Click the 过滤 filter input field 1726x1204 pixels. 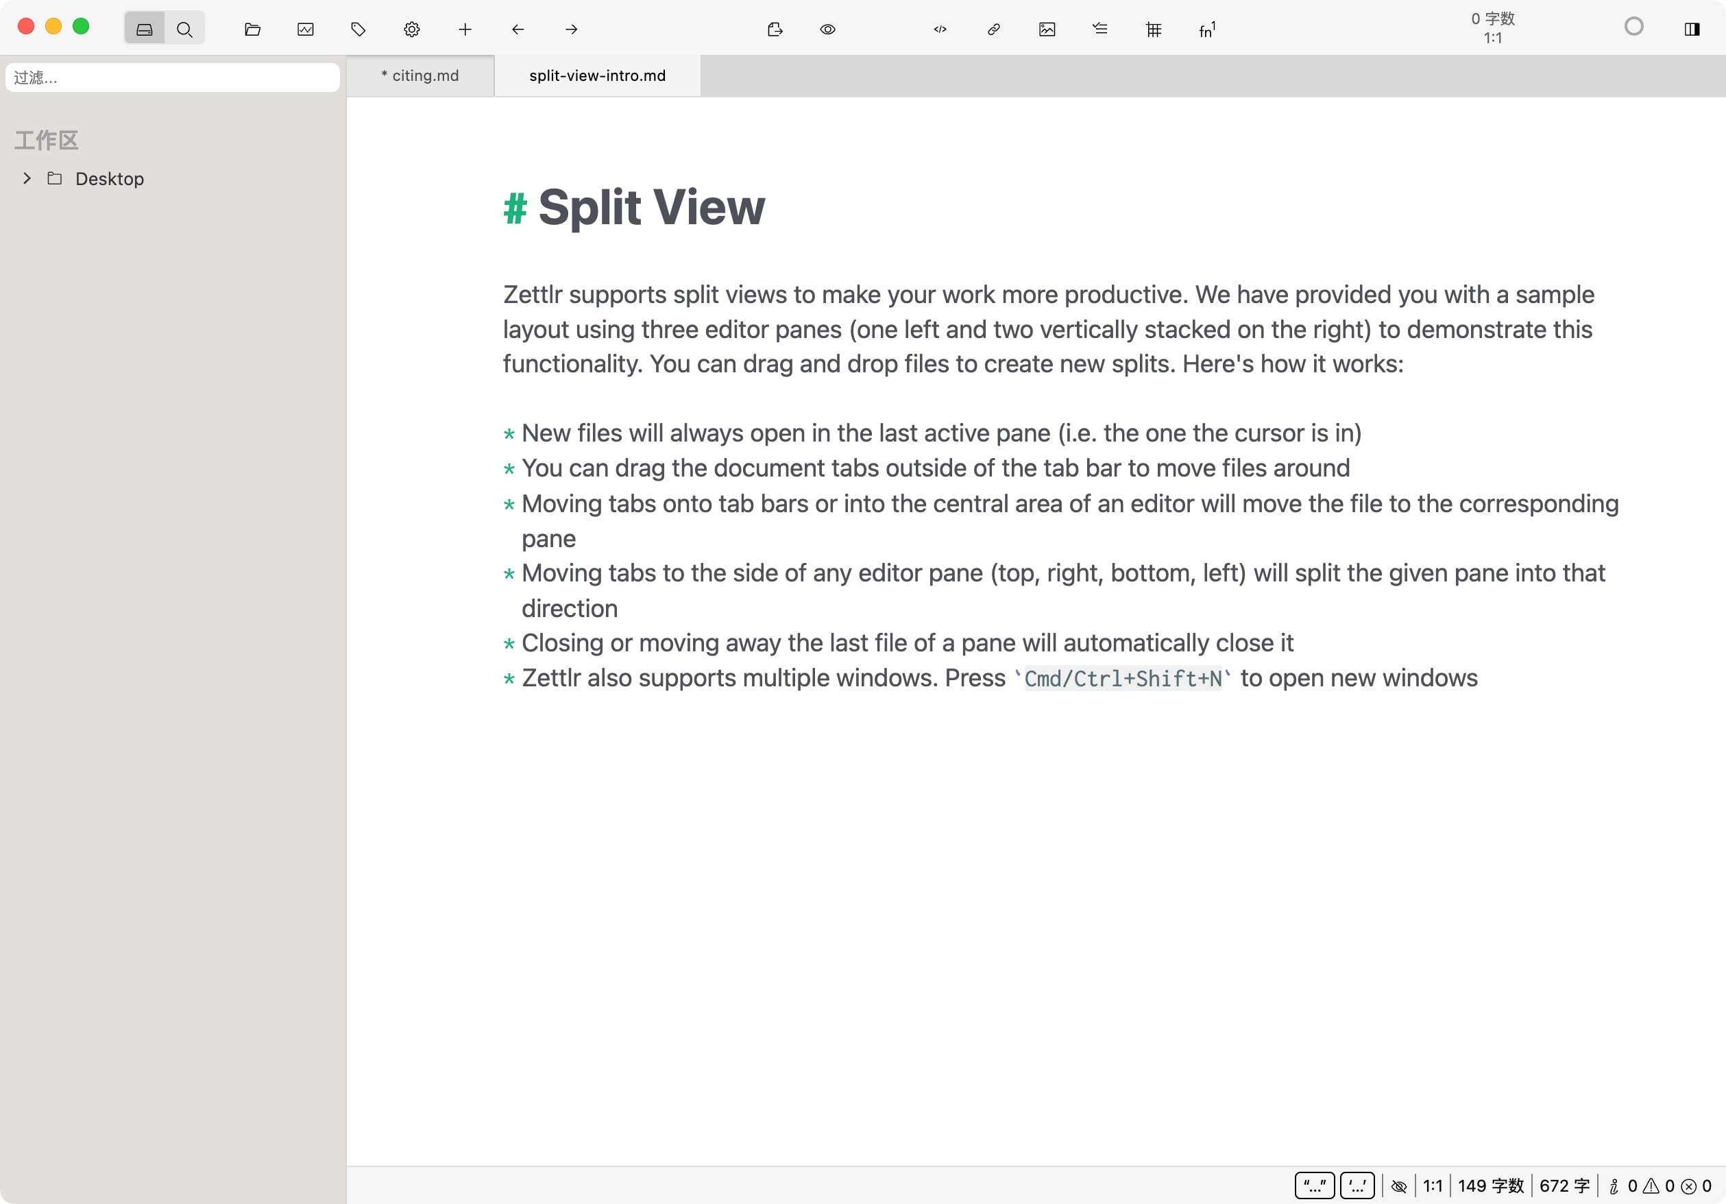pyautogui.click(x=172, y=77)
